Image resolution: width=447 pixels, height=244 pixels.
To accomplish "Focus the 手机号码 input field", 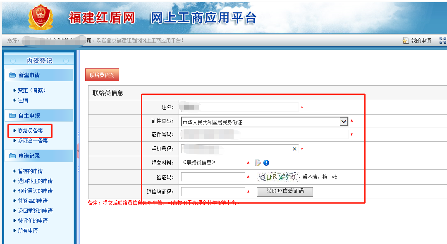I will pyautogui.click(x=240, y=149).
